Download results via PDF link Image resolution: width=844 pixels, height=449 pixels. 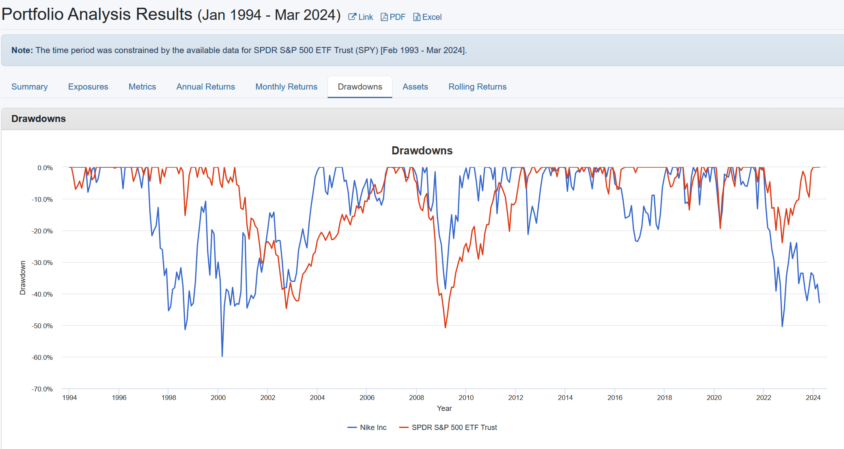coord(397,17)
